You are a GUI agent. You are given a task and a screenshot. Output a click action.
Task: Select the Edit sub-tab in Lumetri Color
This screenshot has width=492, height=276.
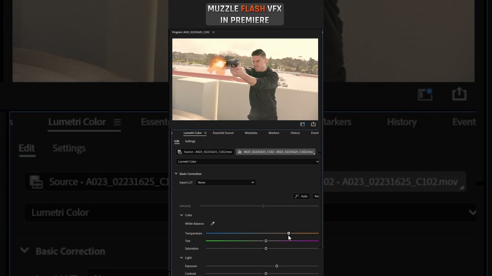(x=177, y=141)
